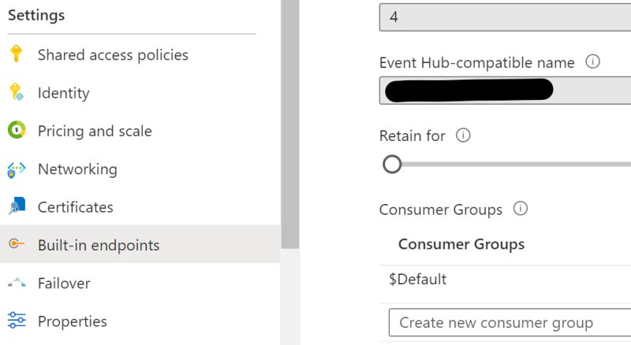631x345 pixels.
Task: Open the Identity settings page
Action: point(63,93)
